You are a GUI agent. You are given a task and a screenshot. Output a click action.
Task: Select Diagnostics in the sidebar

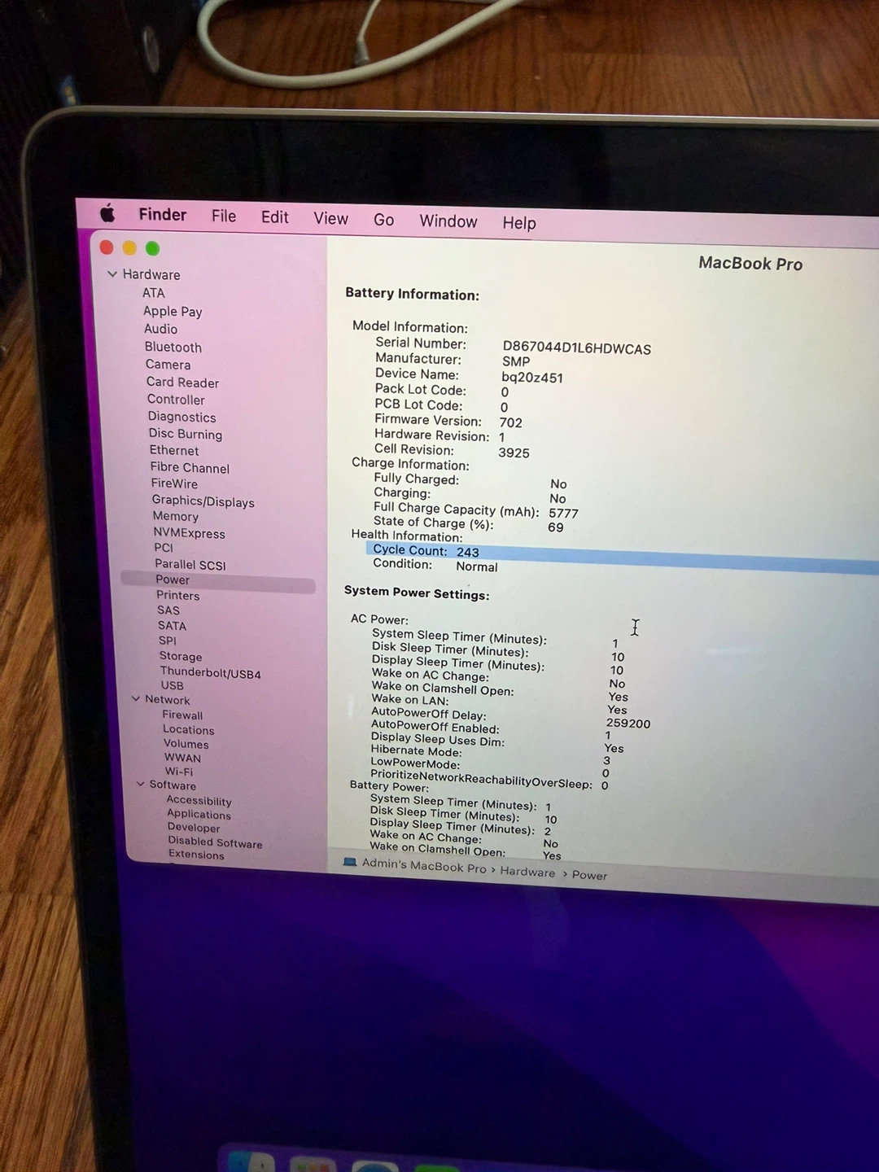[x=182, y=418]
